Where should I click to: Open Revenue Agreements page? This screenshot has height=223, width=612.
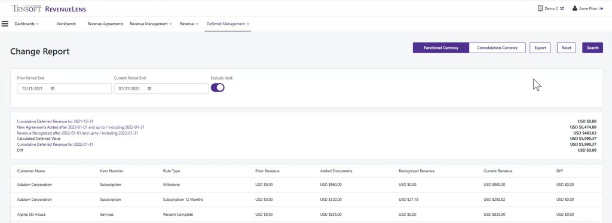point(105,24)
